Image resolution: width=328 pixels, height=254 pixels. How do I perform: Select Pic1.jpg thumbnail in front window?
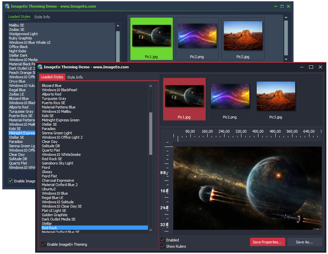pyautogui.click(x=184, y=99)
